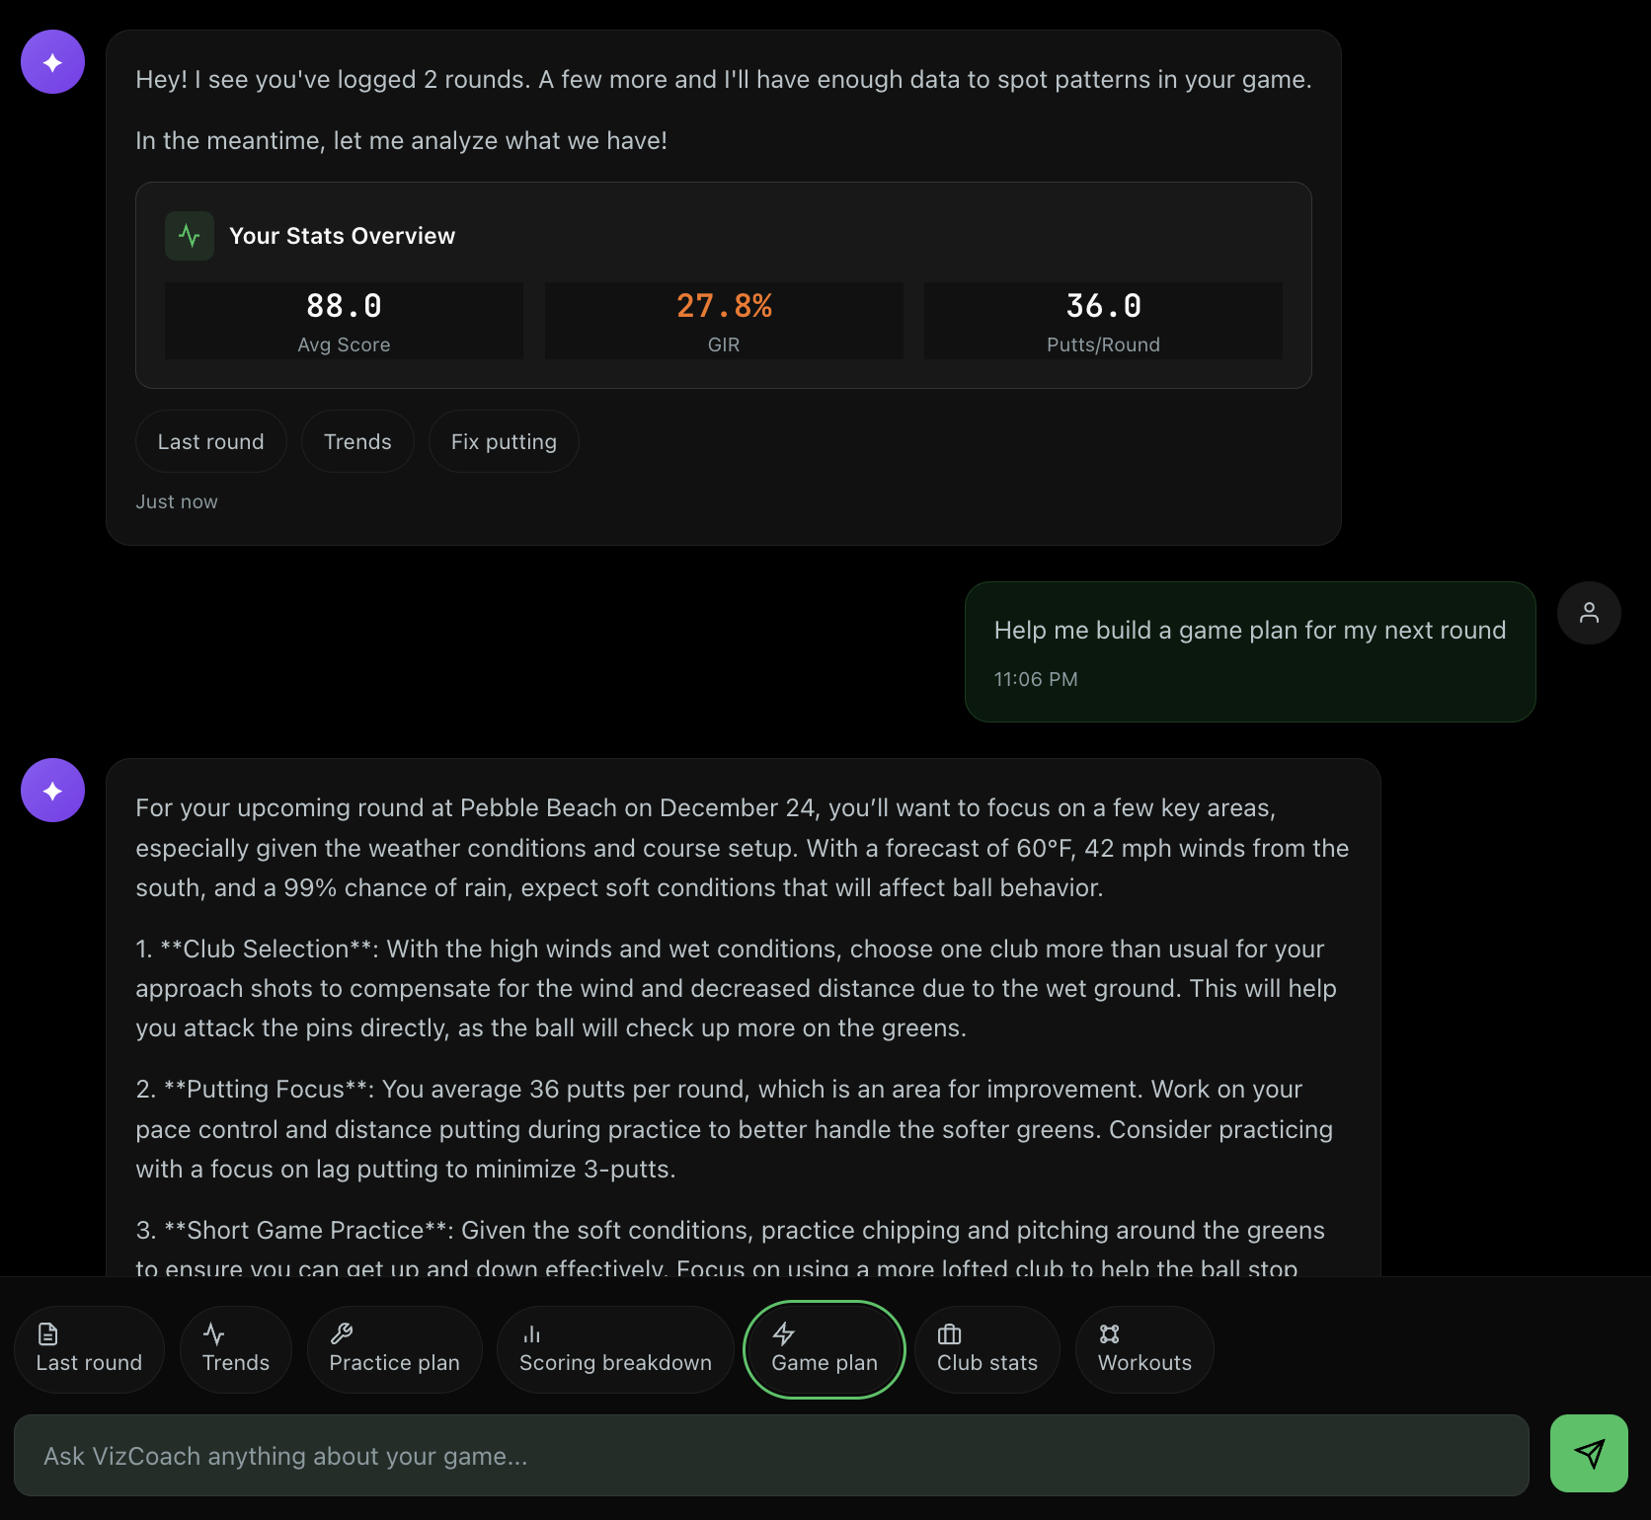Open Club stats via its briefcase icon
The image size is (1651, 1520).
coord(948,1333)
